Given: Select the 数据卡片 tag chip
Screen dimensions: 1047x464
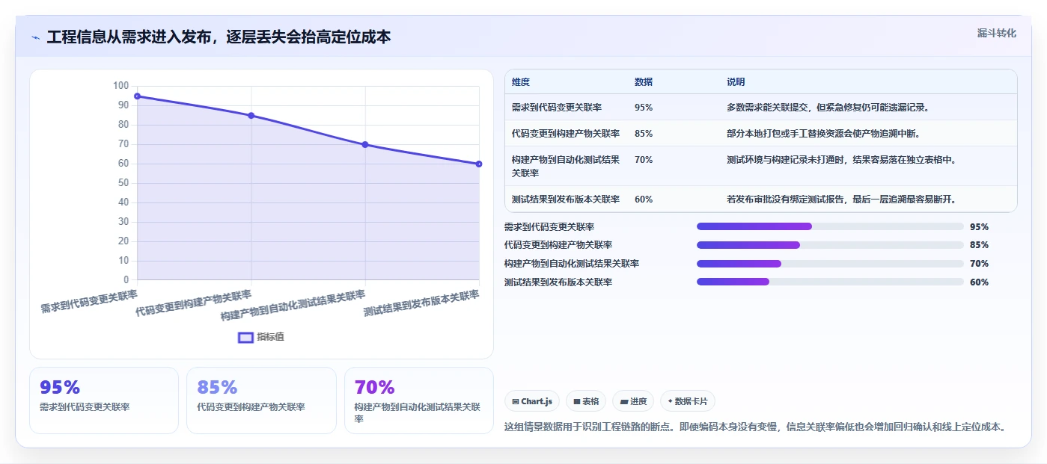Looking at the screenshot, I should pyautogui.click(x=688, y=401).
